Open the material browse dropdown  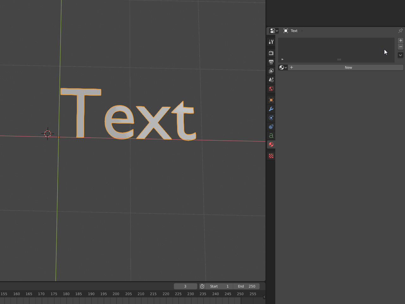283,67
